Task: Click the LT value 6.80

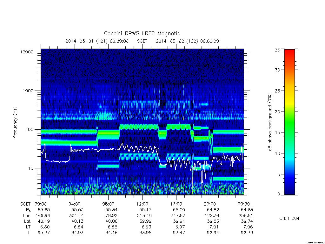Action: tap(45, 227)
